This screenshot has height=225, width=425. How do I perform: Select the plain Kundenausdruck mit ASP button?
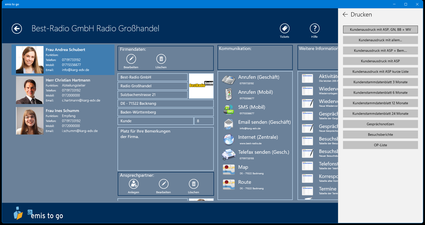(380, 61)
